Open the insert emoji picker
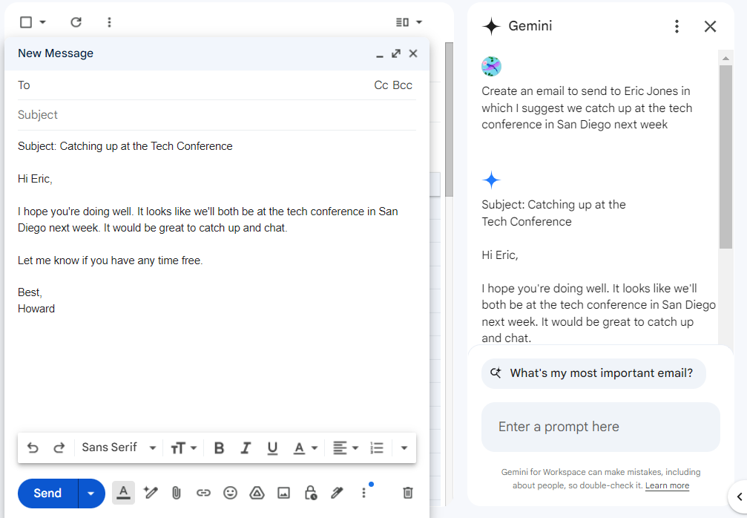The width and height of the screenshot is (747, 518). [230, 493]
